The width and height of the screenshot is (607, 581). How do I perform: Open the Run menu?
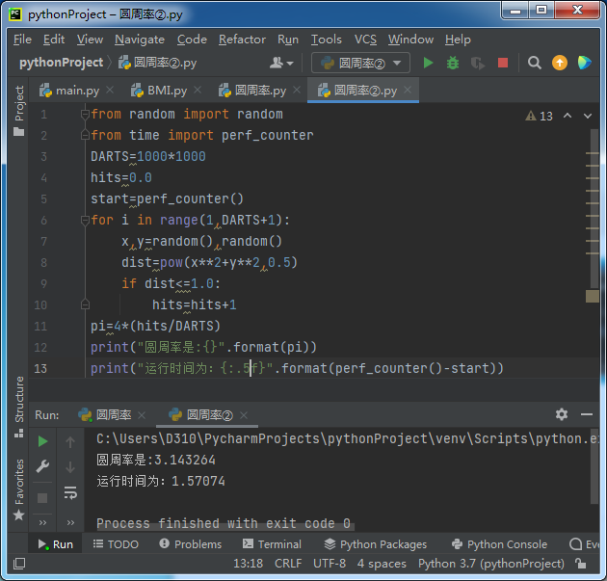288,40
